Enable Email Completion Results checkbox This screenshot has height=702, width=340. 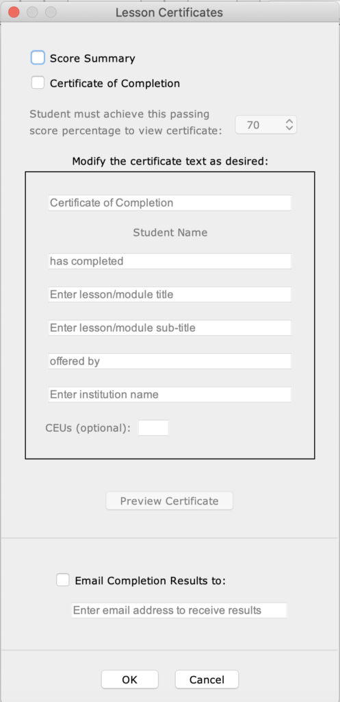pos(63,580)
